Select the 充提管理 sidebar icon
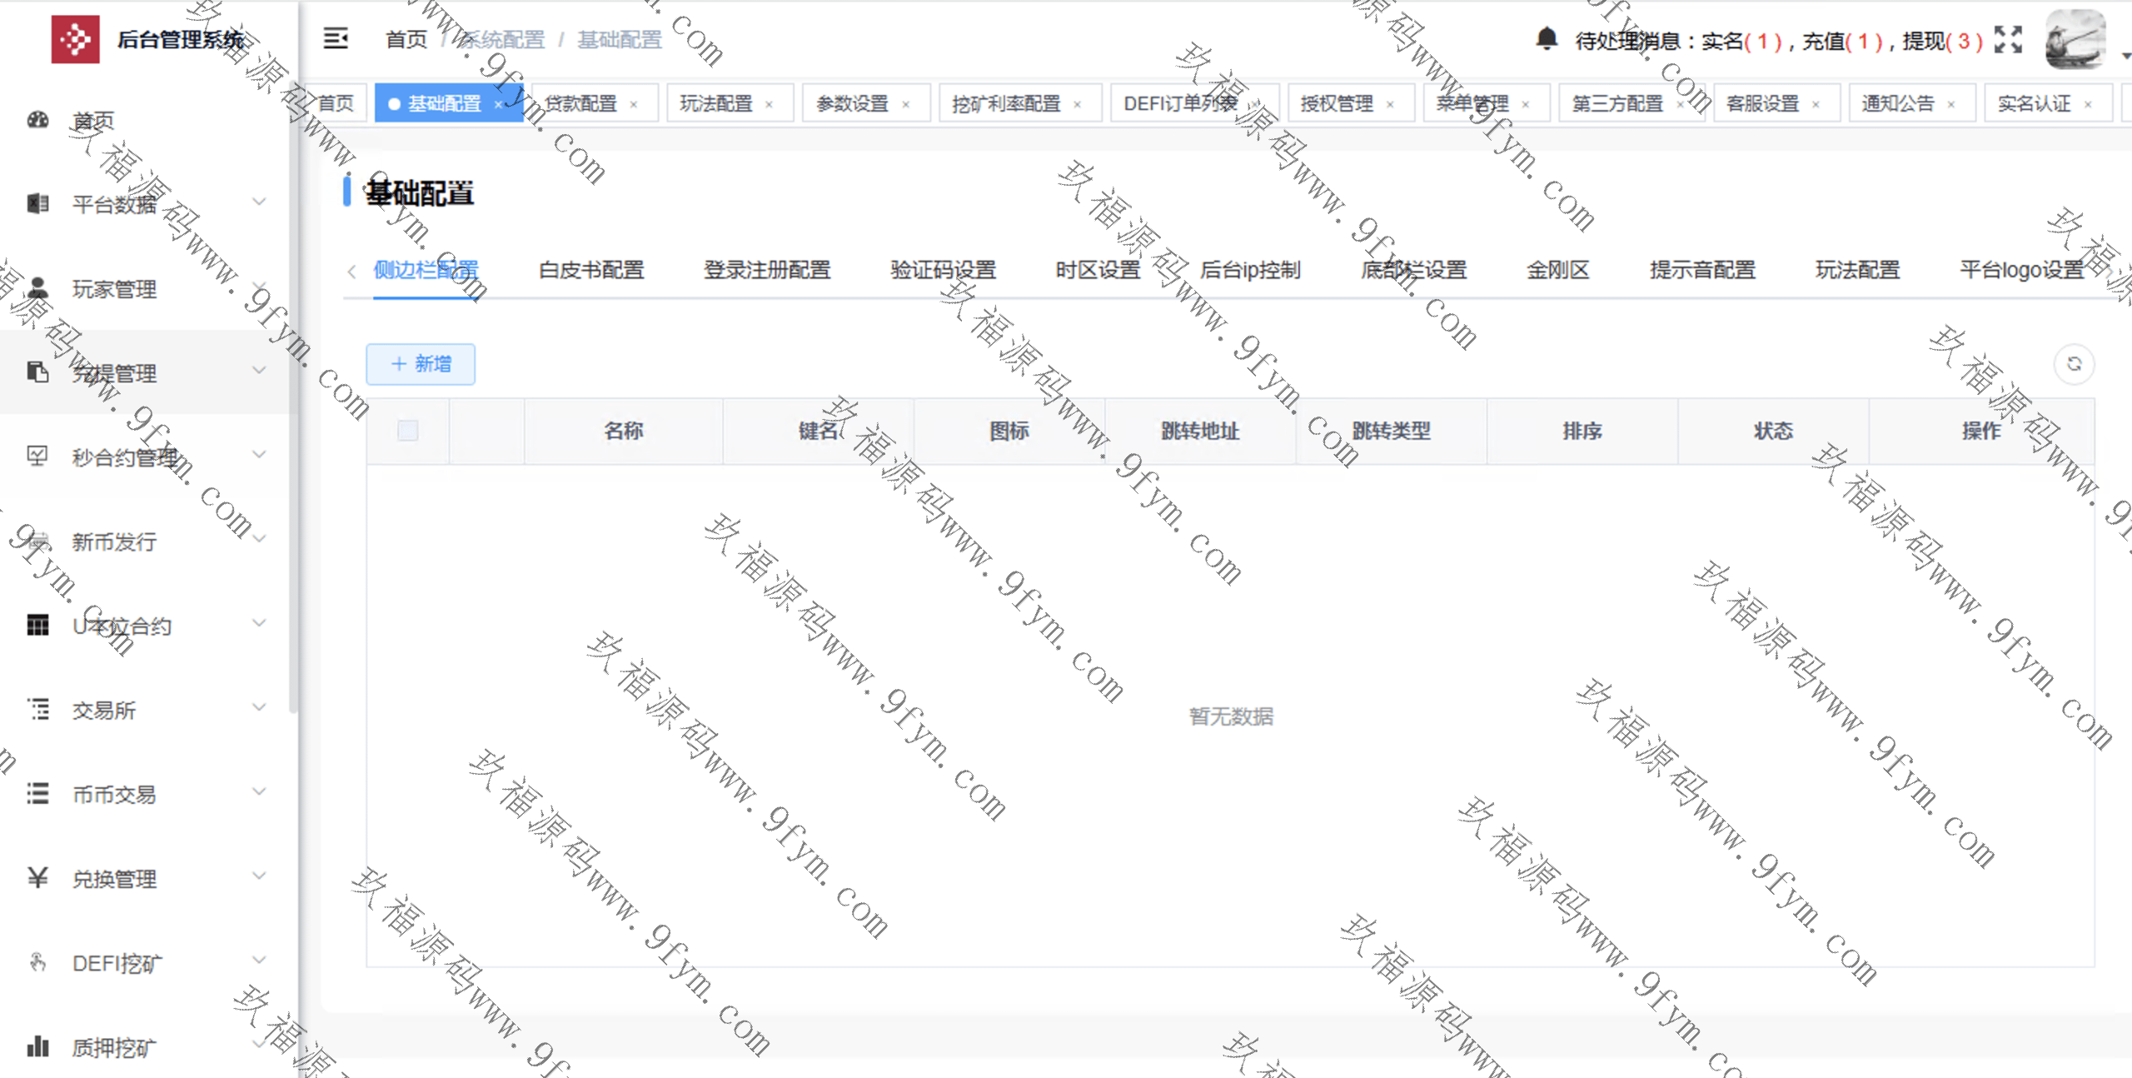The image size is (2132, 1078). (x=37, y=373)
